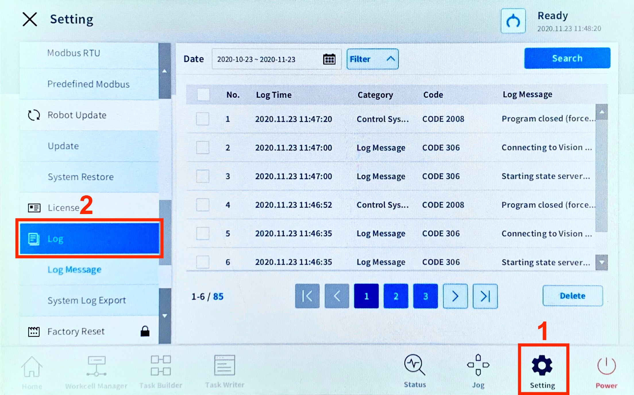Jump to last log page
Image resolution: width=634 pixels, height=395 pixels.
click(485, 296)
